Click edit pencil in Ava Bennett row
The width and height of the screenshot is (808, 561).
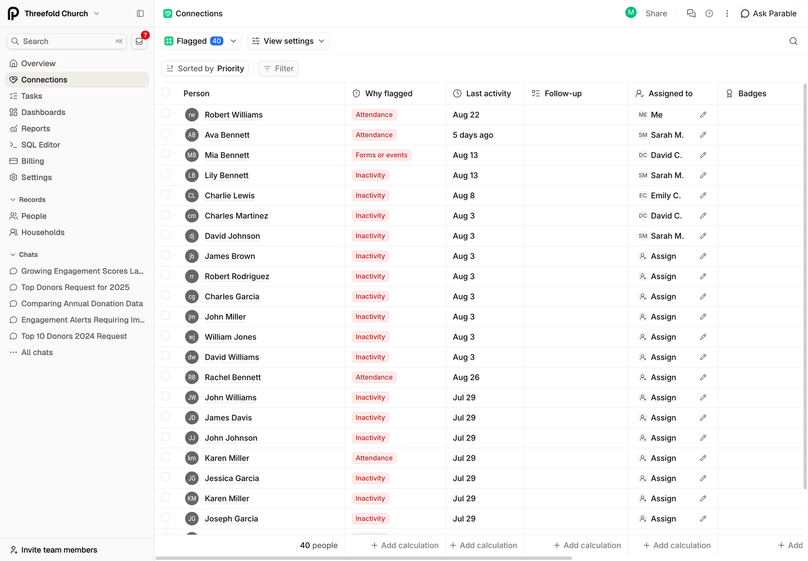[x=703, y=135]
